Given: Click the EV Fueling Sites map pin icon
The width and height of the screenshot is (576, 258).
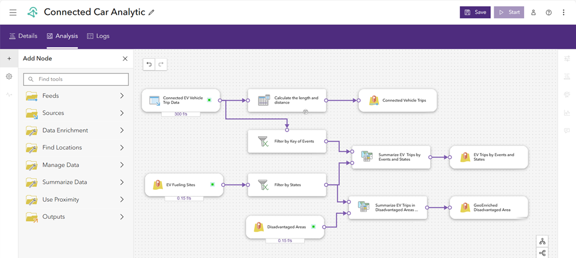Looking at the screenshot, I should coord(158,185).
